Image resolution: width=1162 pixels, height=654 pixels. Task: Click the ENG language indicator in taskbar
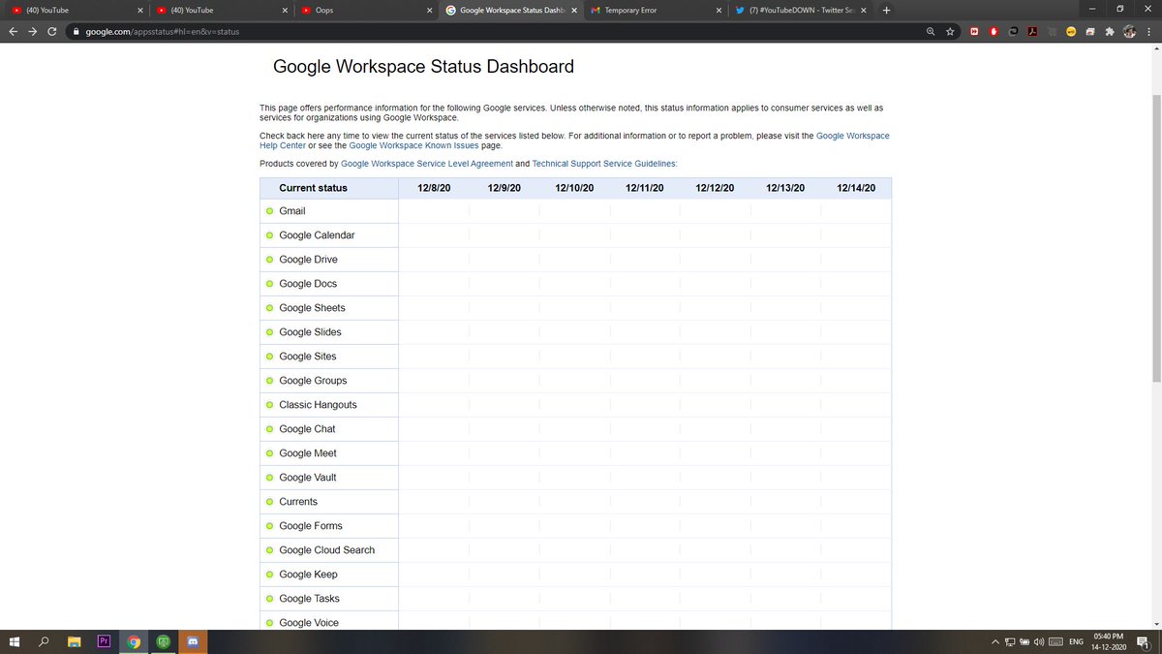tap(1075, 641)
